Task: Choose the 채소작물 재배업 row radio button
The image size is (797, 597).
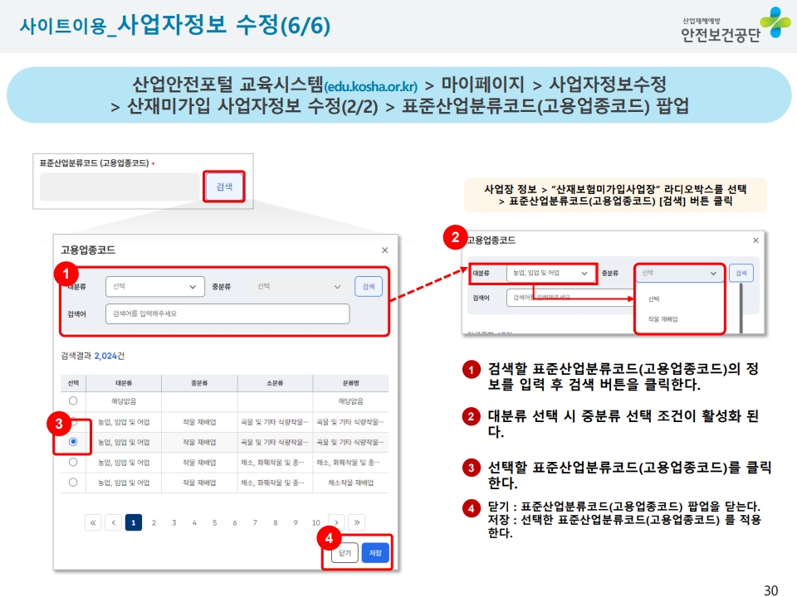Action: click(x=73, y=482)
